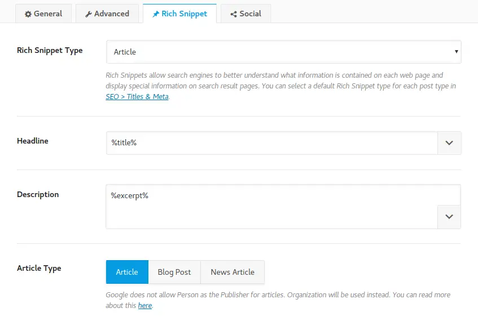
Task: Choose Article as the article type
Action: [127, 272]
